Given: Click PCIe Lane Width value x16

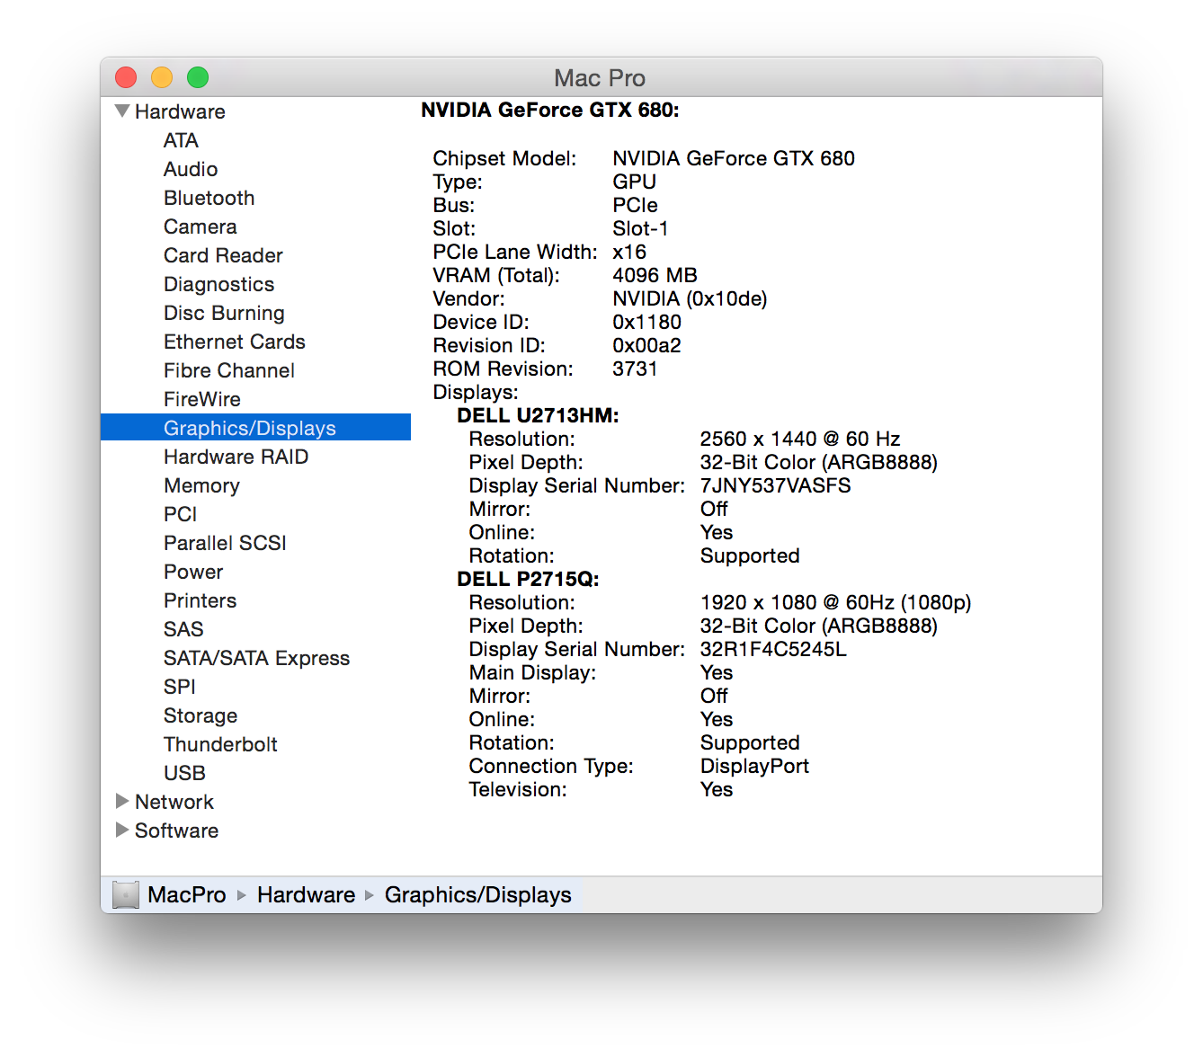Looking at the screenshot, I should (x=629, y=252).
